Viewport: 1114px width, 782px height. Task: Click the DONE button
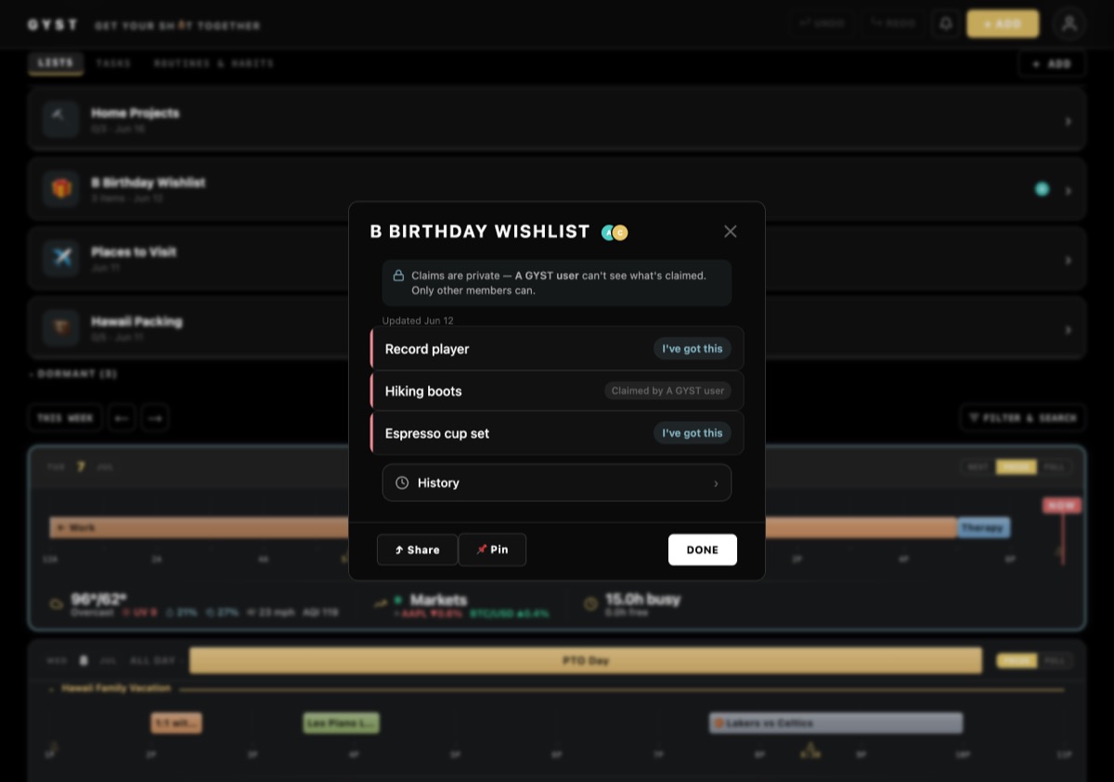coord(703,550)
